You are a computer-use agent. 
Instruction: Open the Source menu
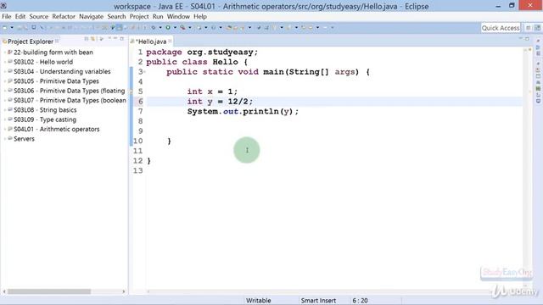click(x=38, y=17)
